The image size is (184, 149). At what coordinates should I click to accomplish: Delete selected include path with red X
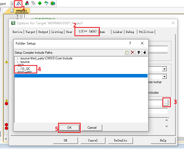133,52
